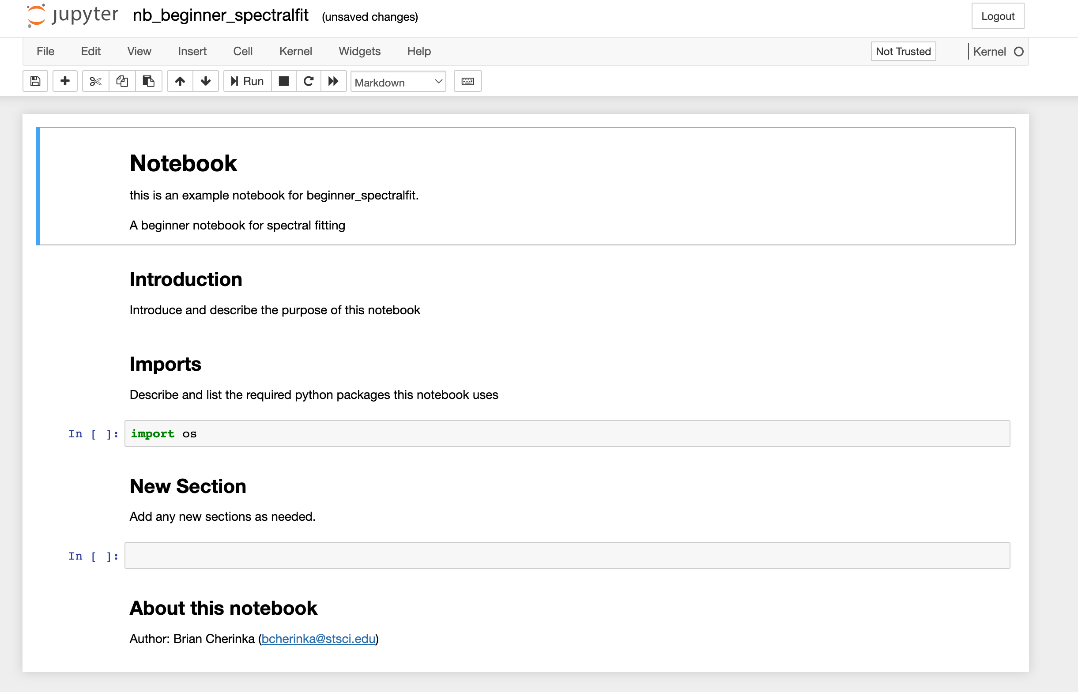Cut the selected cell using the scissors icon

[95, 81]
